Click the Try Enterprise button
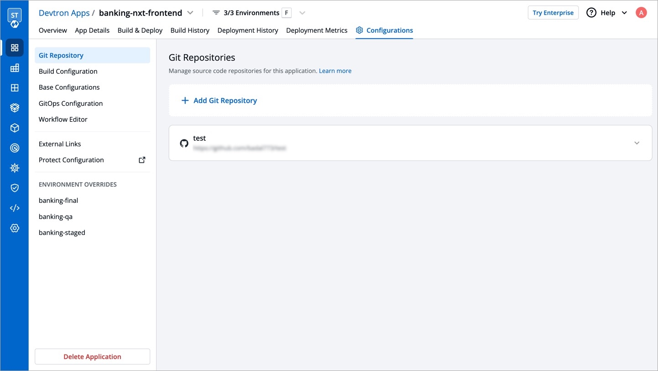Viewport: 658px width, 371px height. click(x=553, y=13)
